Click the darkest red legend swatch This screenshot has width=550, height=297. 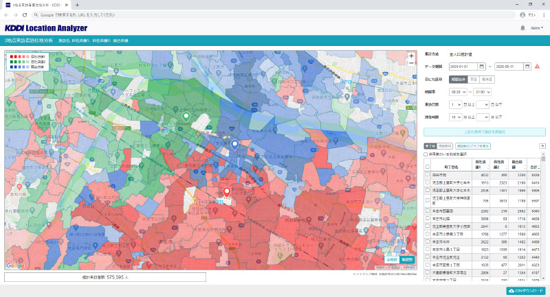12,57
